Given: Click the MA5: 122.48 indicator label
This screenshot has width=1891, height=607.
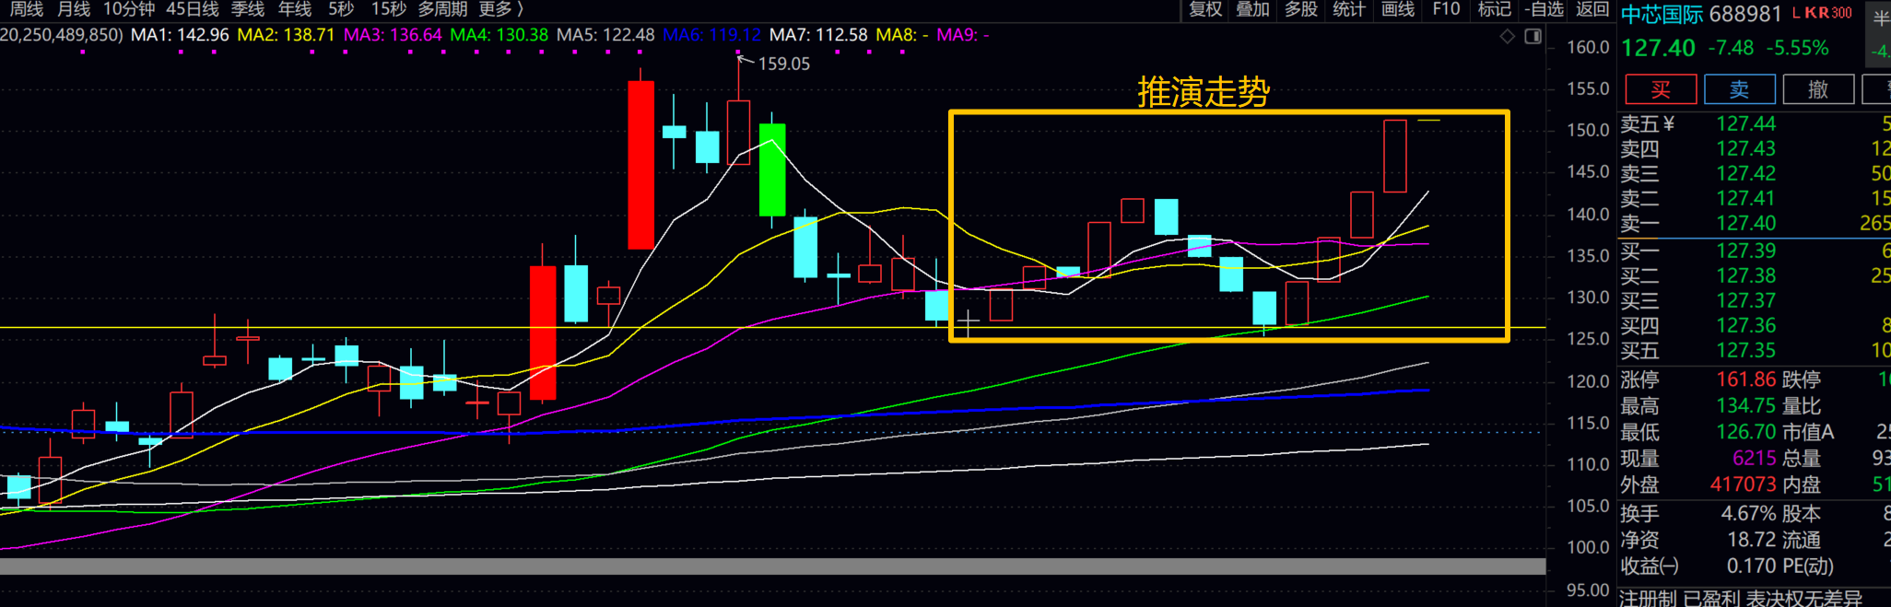Looking at the screenshot, I should tap(605, 35).
